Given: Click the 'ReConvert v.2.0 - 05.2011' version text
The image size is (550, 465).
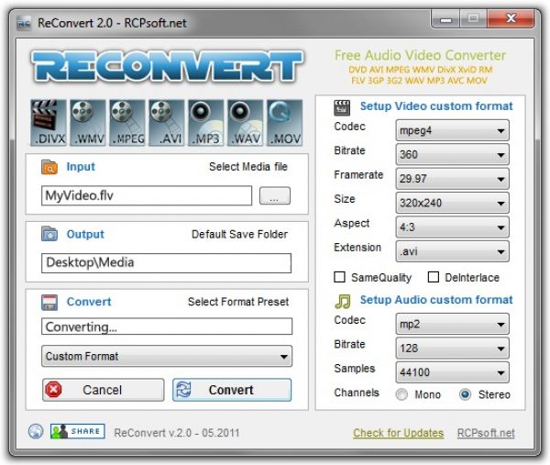Looking at the screenshot, I should pos(176,433).
